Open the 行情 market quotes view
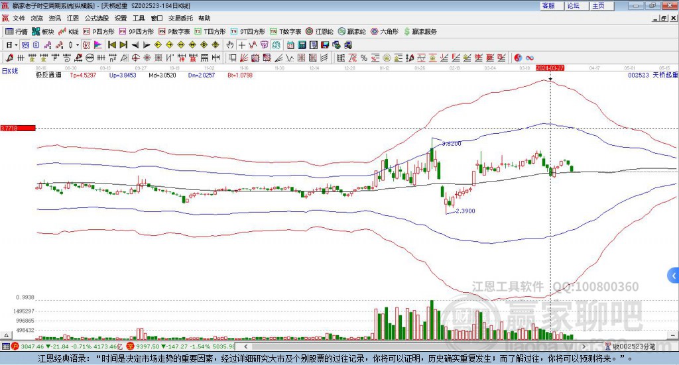679x365 pixels. [16, 32]
